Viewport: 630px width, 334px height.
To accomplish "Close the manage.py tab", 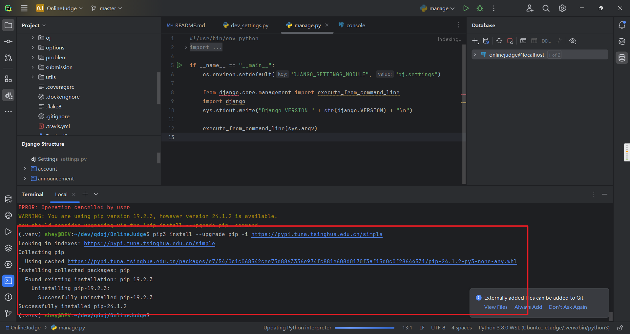I will (x=327, y=25).
